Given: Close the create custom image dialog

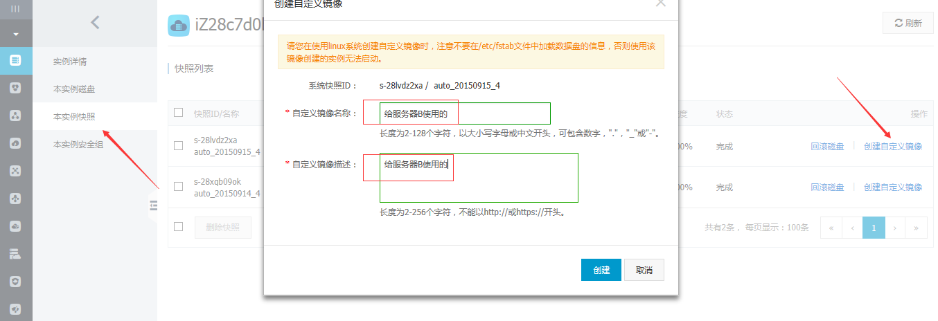Looking at the screenshot, I should pyautogui.click(x=660, y=3).
